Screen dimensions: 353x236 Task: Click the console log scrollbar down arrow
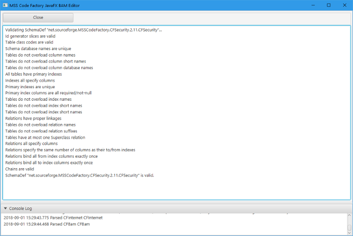click(350, 234)
